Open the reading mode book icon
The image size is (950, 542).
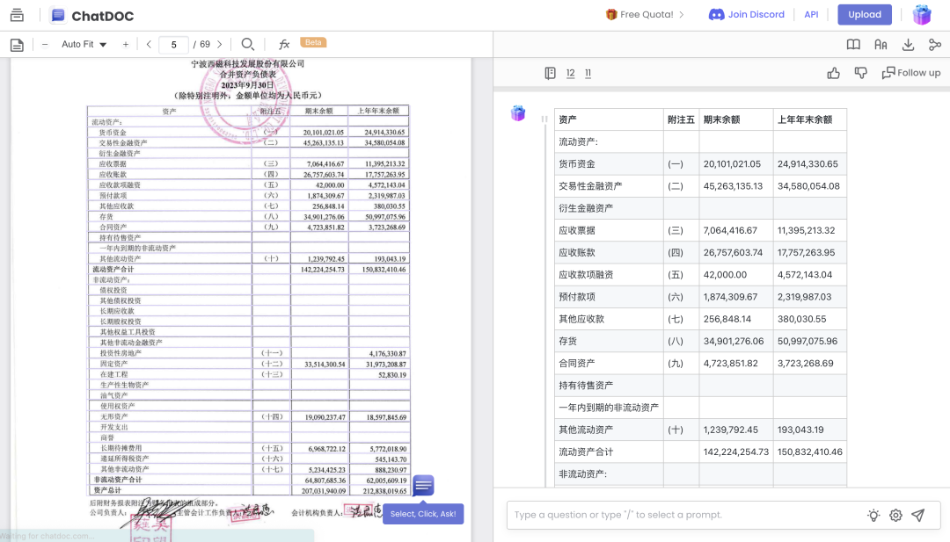coord(853,44)
